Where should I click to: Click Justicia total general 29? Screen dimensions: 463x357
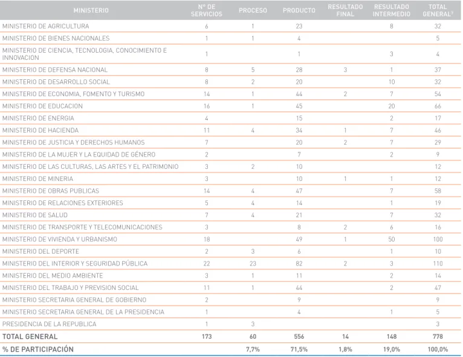click(x=438, y=142)
